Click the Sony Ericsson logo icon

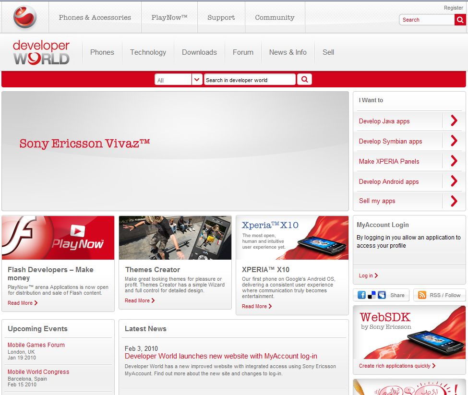point(25,17)
